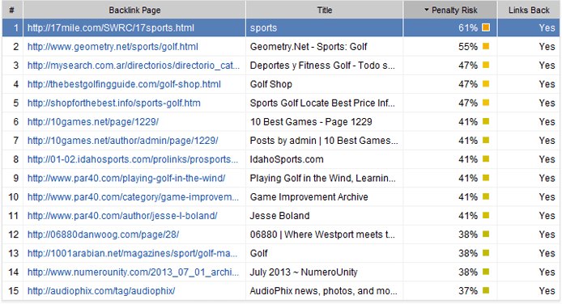Click risk indicator for July 2013 NumeroUnity row
The image size is (562, 304).
tap(486, 272)
